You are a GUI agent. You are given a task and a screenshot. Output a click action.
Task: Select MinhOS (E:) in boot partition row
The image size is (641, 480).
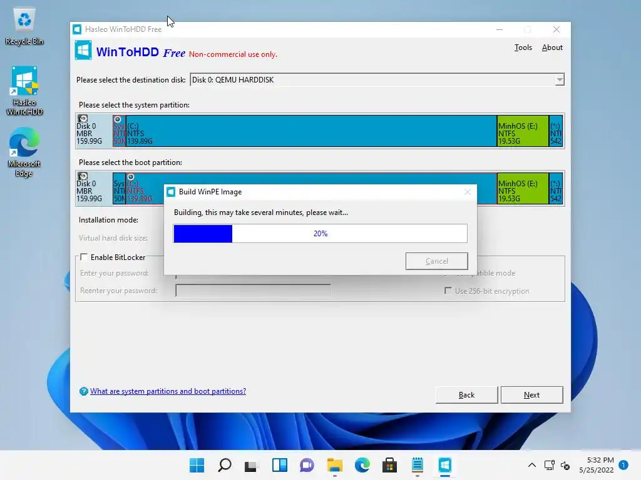coord(523,188)
